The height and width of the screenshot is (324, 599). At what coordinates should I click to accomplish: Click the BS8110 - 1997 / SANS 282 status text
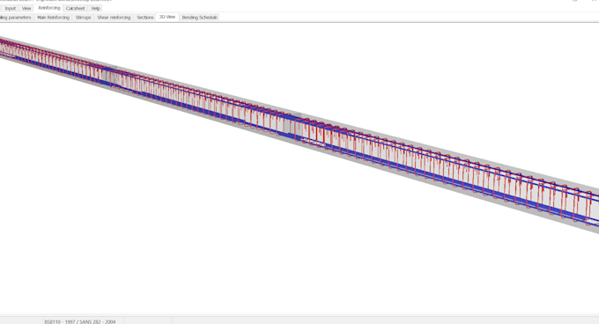point(80,321)
